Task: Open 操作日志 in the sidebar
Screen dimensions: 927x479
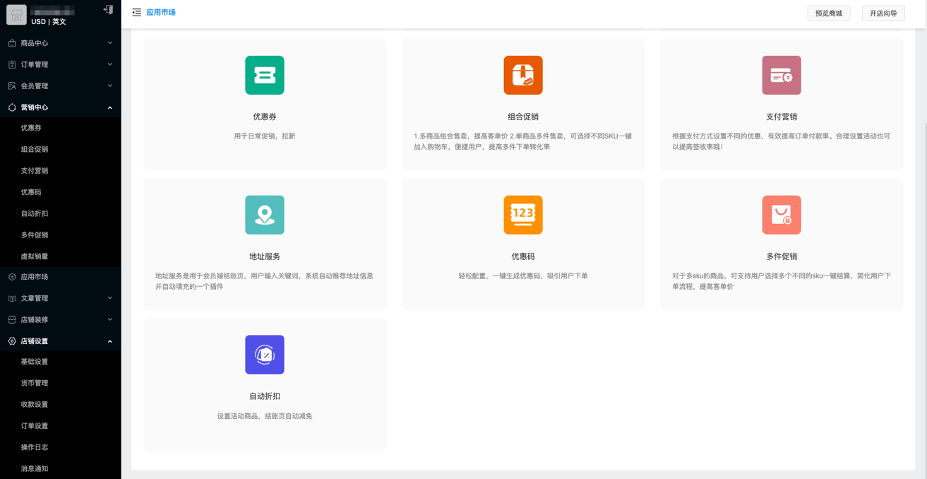Action: [35, 447]
